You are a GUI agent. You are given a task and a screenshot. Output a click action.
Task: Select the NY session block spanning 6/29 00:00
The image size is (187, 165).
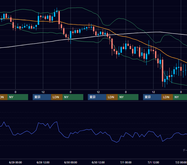[x=18, y=97]
